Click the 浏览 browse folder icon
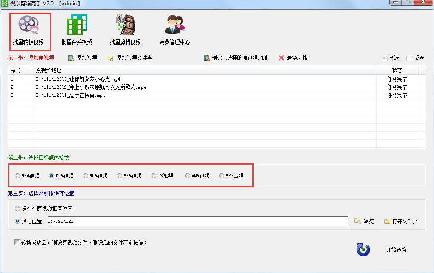Image resolution: width=434 pixels, height=273 pixels. coord(357,221)
